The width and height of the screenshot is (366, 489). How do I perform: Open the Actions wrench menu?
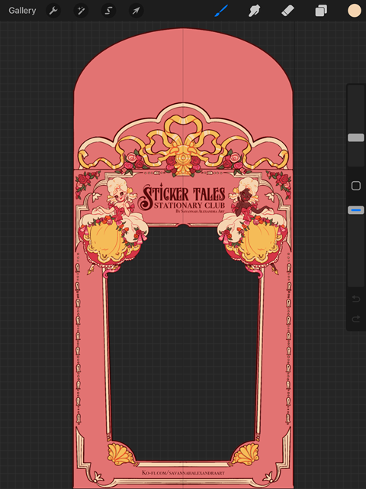tap(53, 11)
